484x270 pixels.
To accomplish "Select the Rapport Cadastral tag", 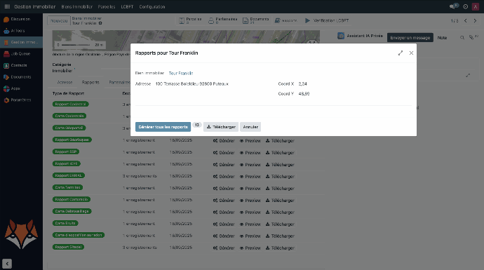I will click(x=70, y=104).
